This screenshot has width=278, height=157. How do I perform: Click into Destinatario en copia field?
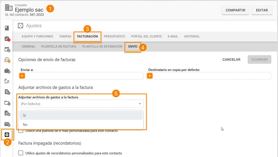tap(208, 76)
